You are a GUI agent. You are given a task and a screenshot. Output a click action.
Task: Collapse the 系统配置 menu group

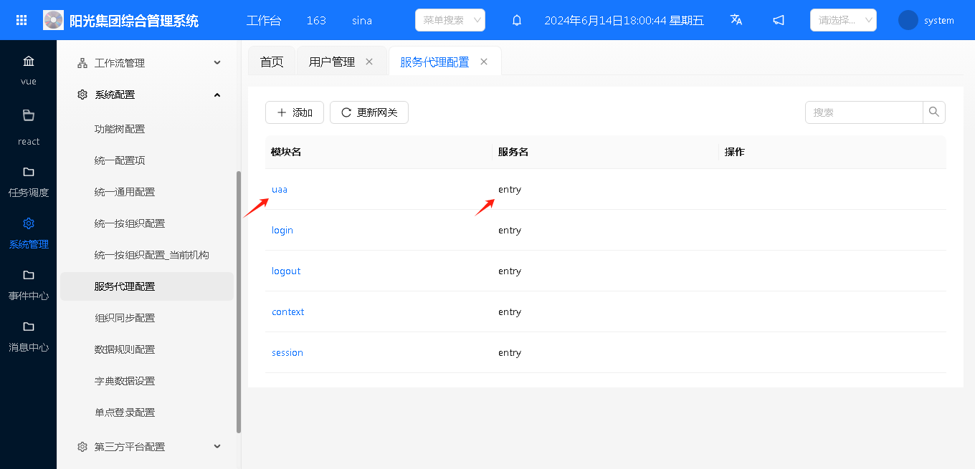(149, 95)
